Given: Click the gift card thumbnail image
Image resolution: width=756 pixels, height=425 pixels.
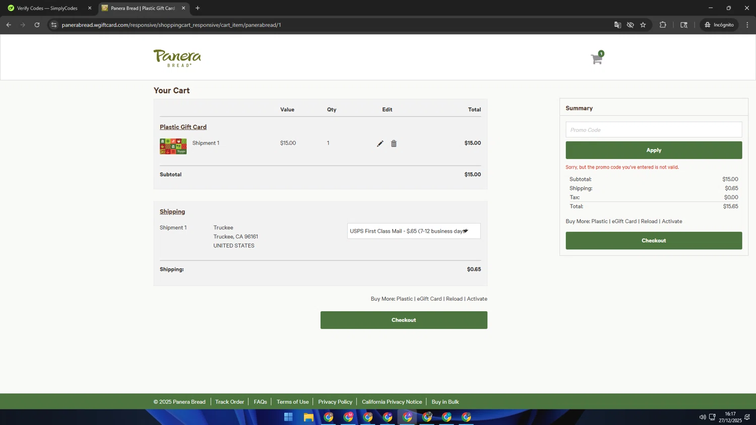Looking at the screenshot, I should click(173, 146).
